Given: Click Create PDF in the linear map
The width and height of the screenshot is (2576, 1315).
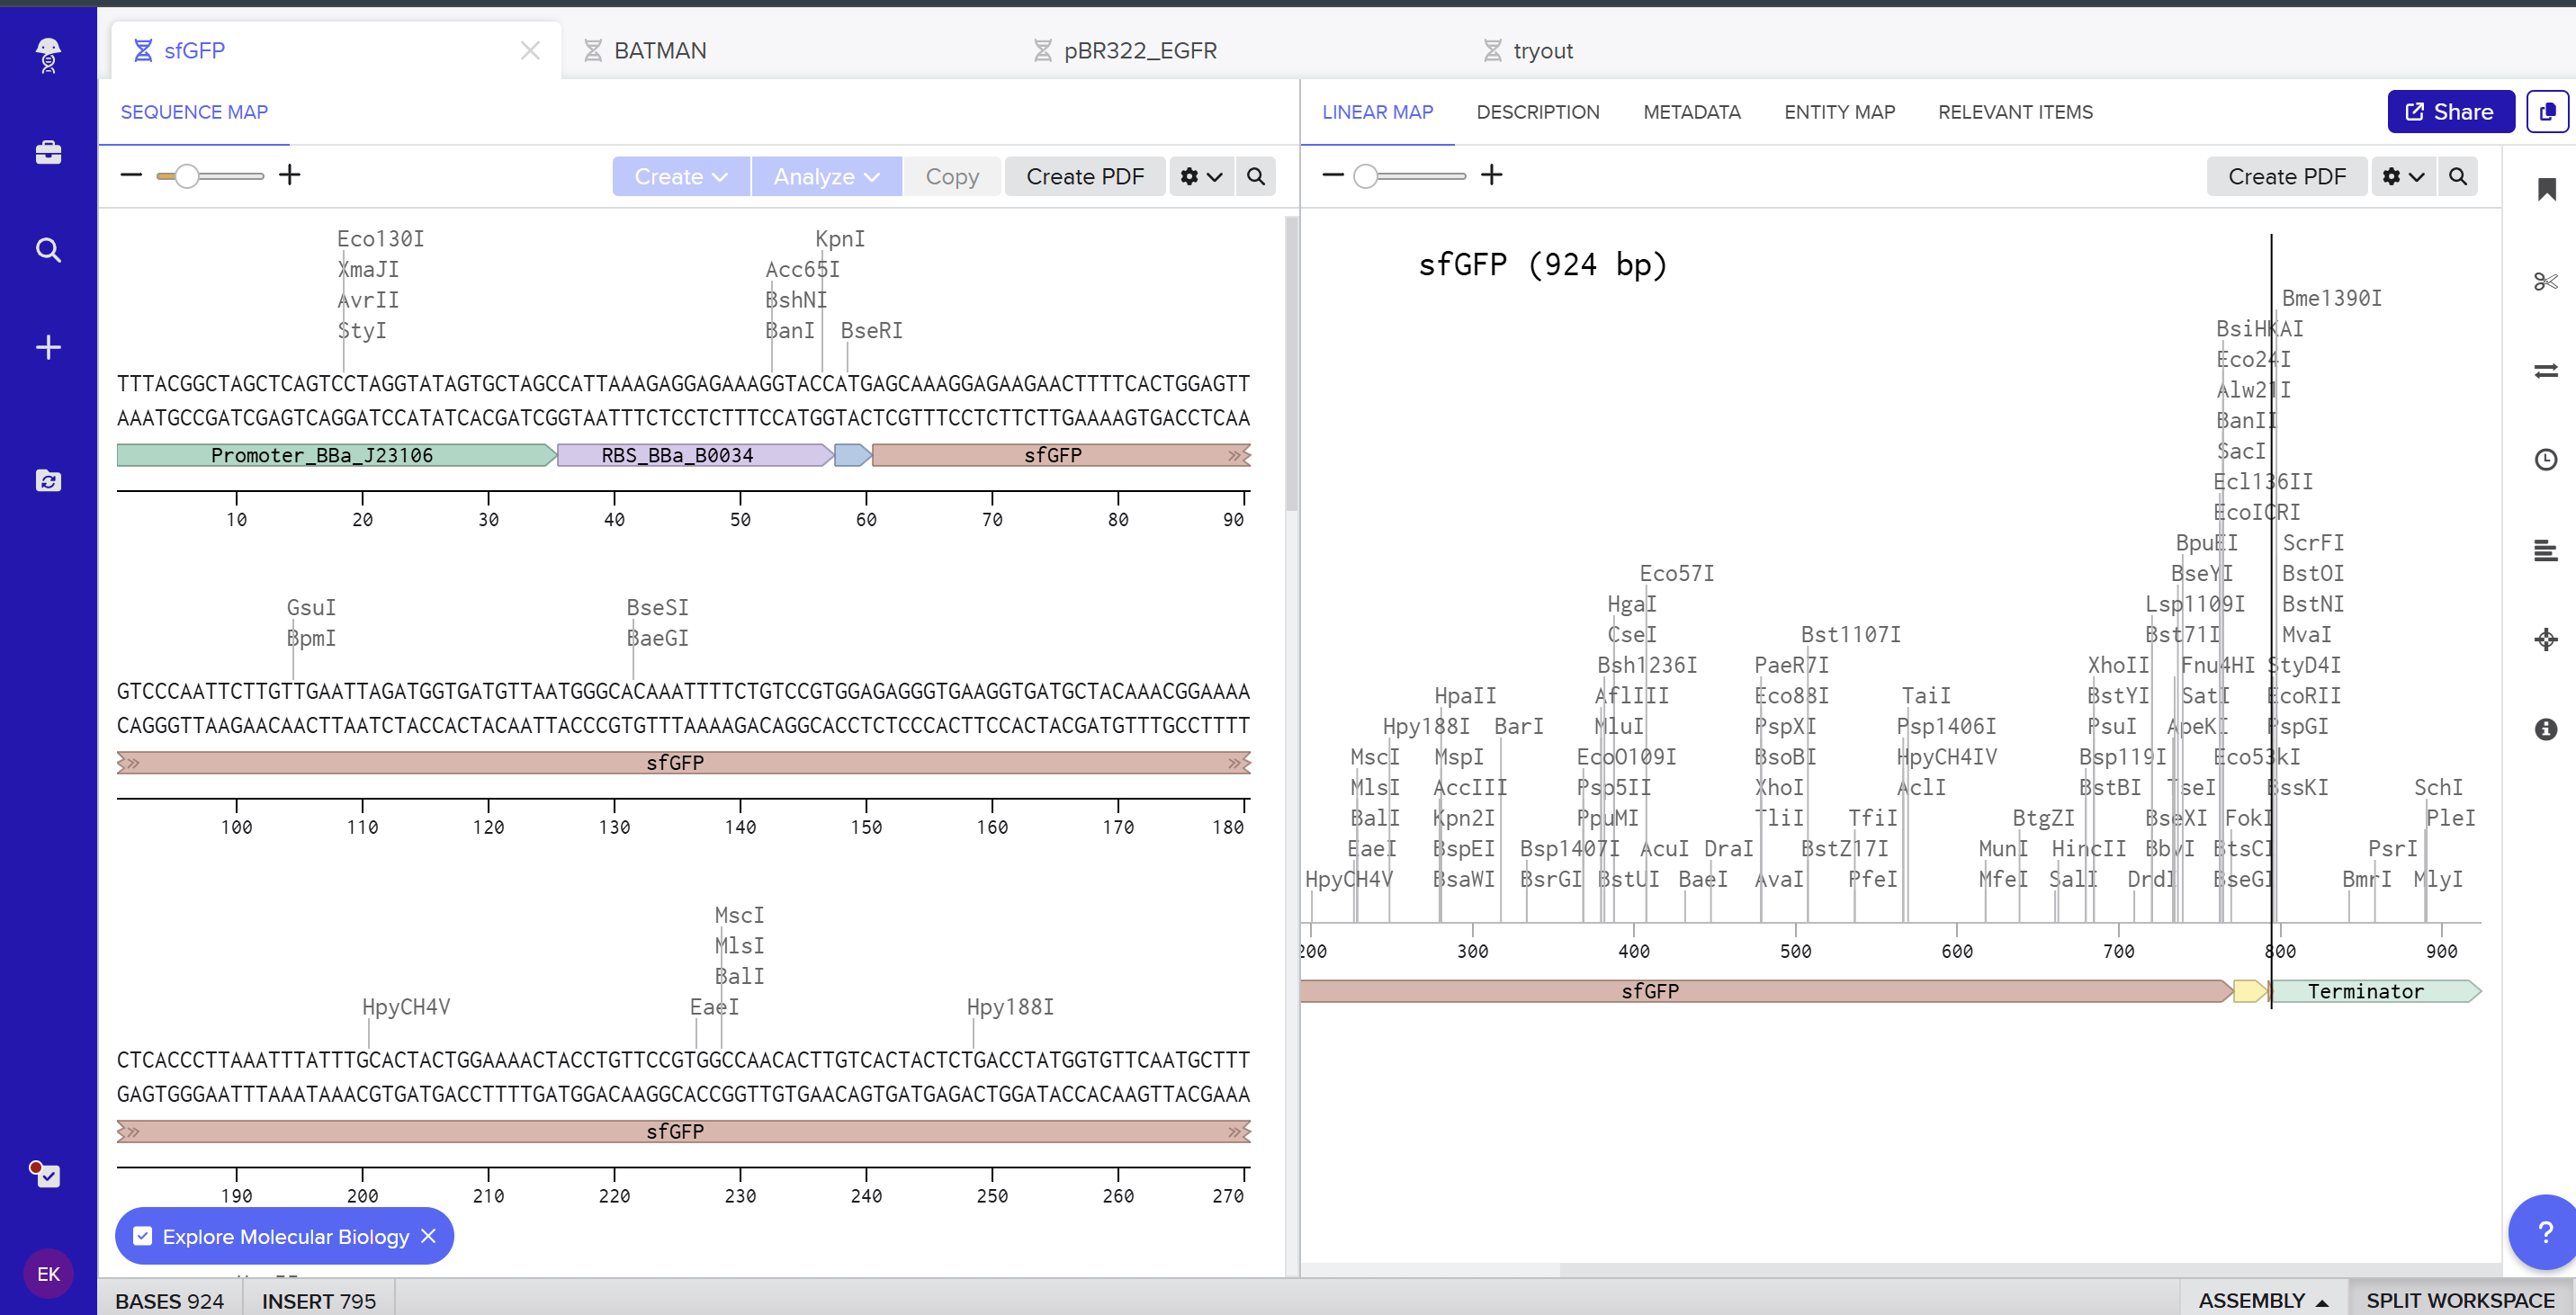Looking at the screenshot, I should pyautogui.click(x=2286, y=176).
